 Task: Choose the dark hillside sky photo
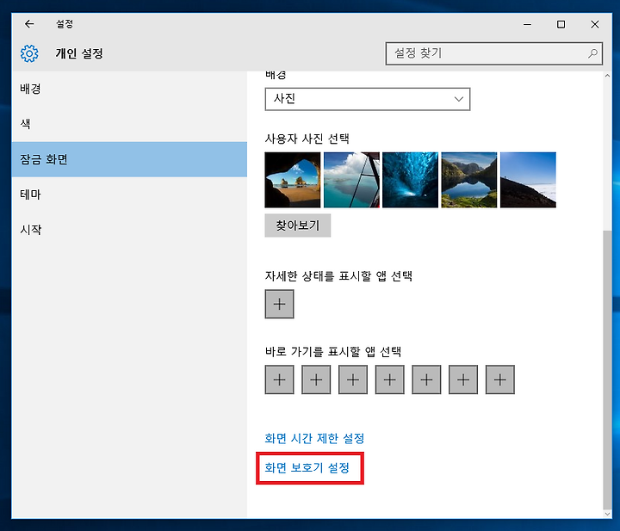point(528,180)
